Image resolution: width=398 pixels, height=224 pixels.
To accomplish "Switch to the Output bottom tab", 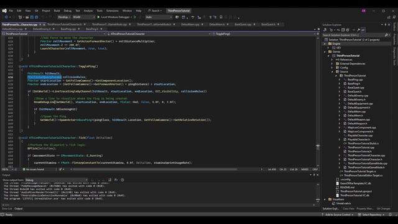I will pyautogui.click(x=18, y=208).
